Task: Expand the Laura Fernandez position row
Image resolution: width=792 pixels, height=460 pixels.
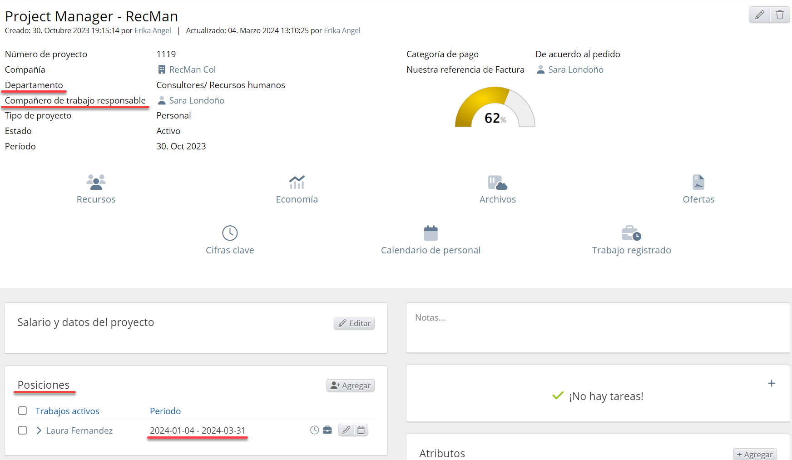Action: [x=39, y=430]
